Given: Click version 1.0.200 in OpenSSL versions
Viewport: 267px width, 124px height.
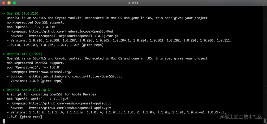Looking at the screenshot, I should click(x=206, y=40).
